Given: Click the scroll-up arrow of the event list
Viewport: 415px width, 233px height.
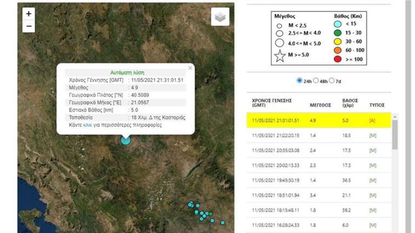Looking at the screenshot, I should tap(395, 117).
